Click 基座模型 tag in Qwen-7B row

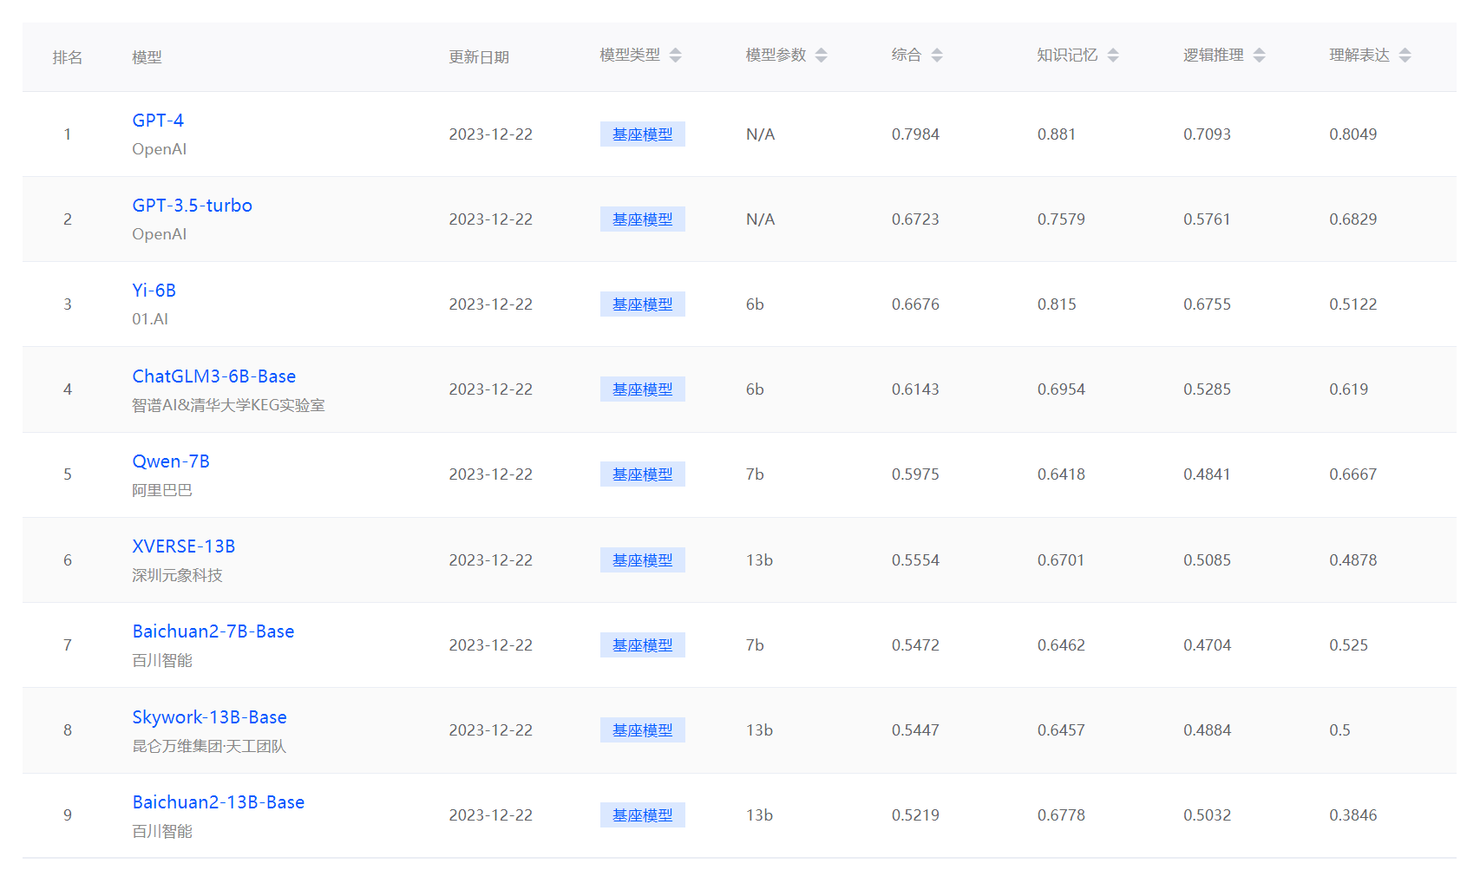[x=642, y=474]
